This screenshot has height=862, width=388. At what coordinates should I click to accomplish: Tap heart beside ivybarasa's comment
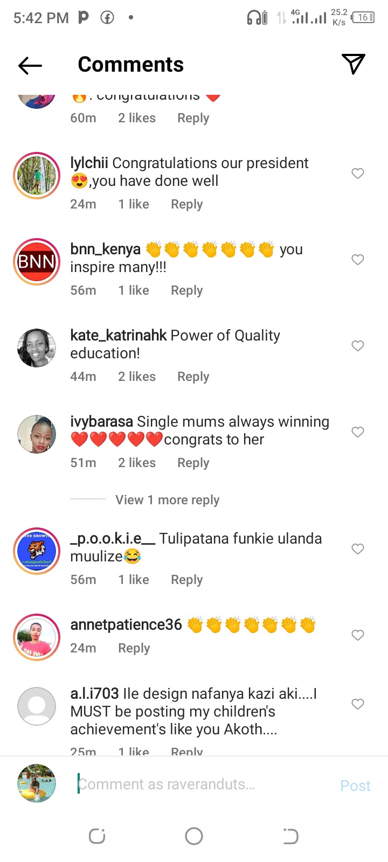pos(358,432)
